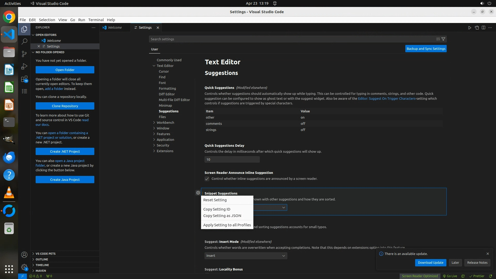This screenshot has width=496, height=279.
Task: Open the Extensions view icon
Action: point(24,79)
